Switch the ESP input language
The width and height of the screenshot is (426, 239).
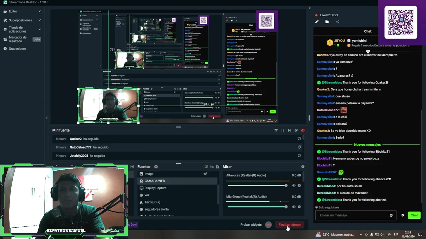[396, 234]
